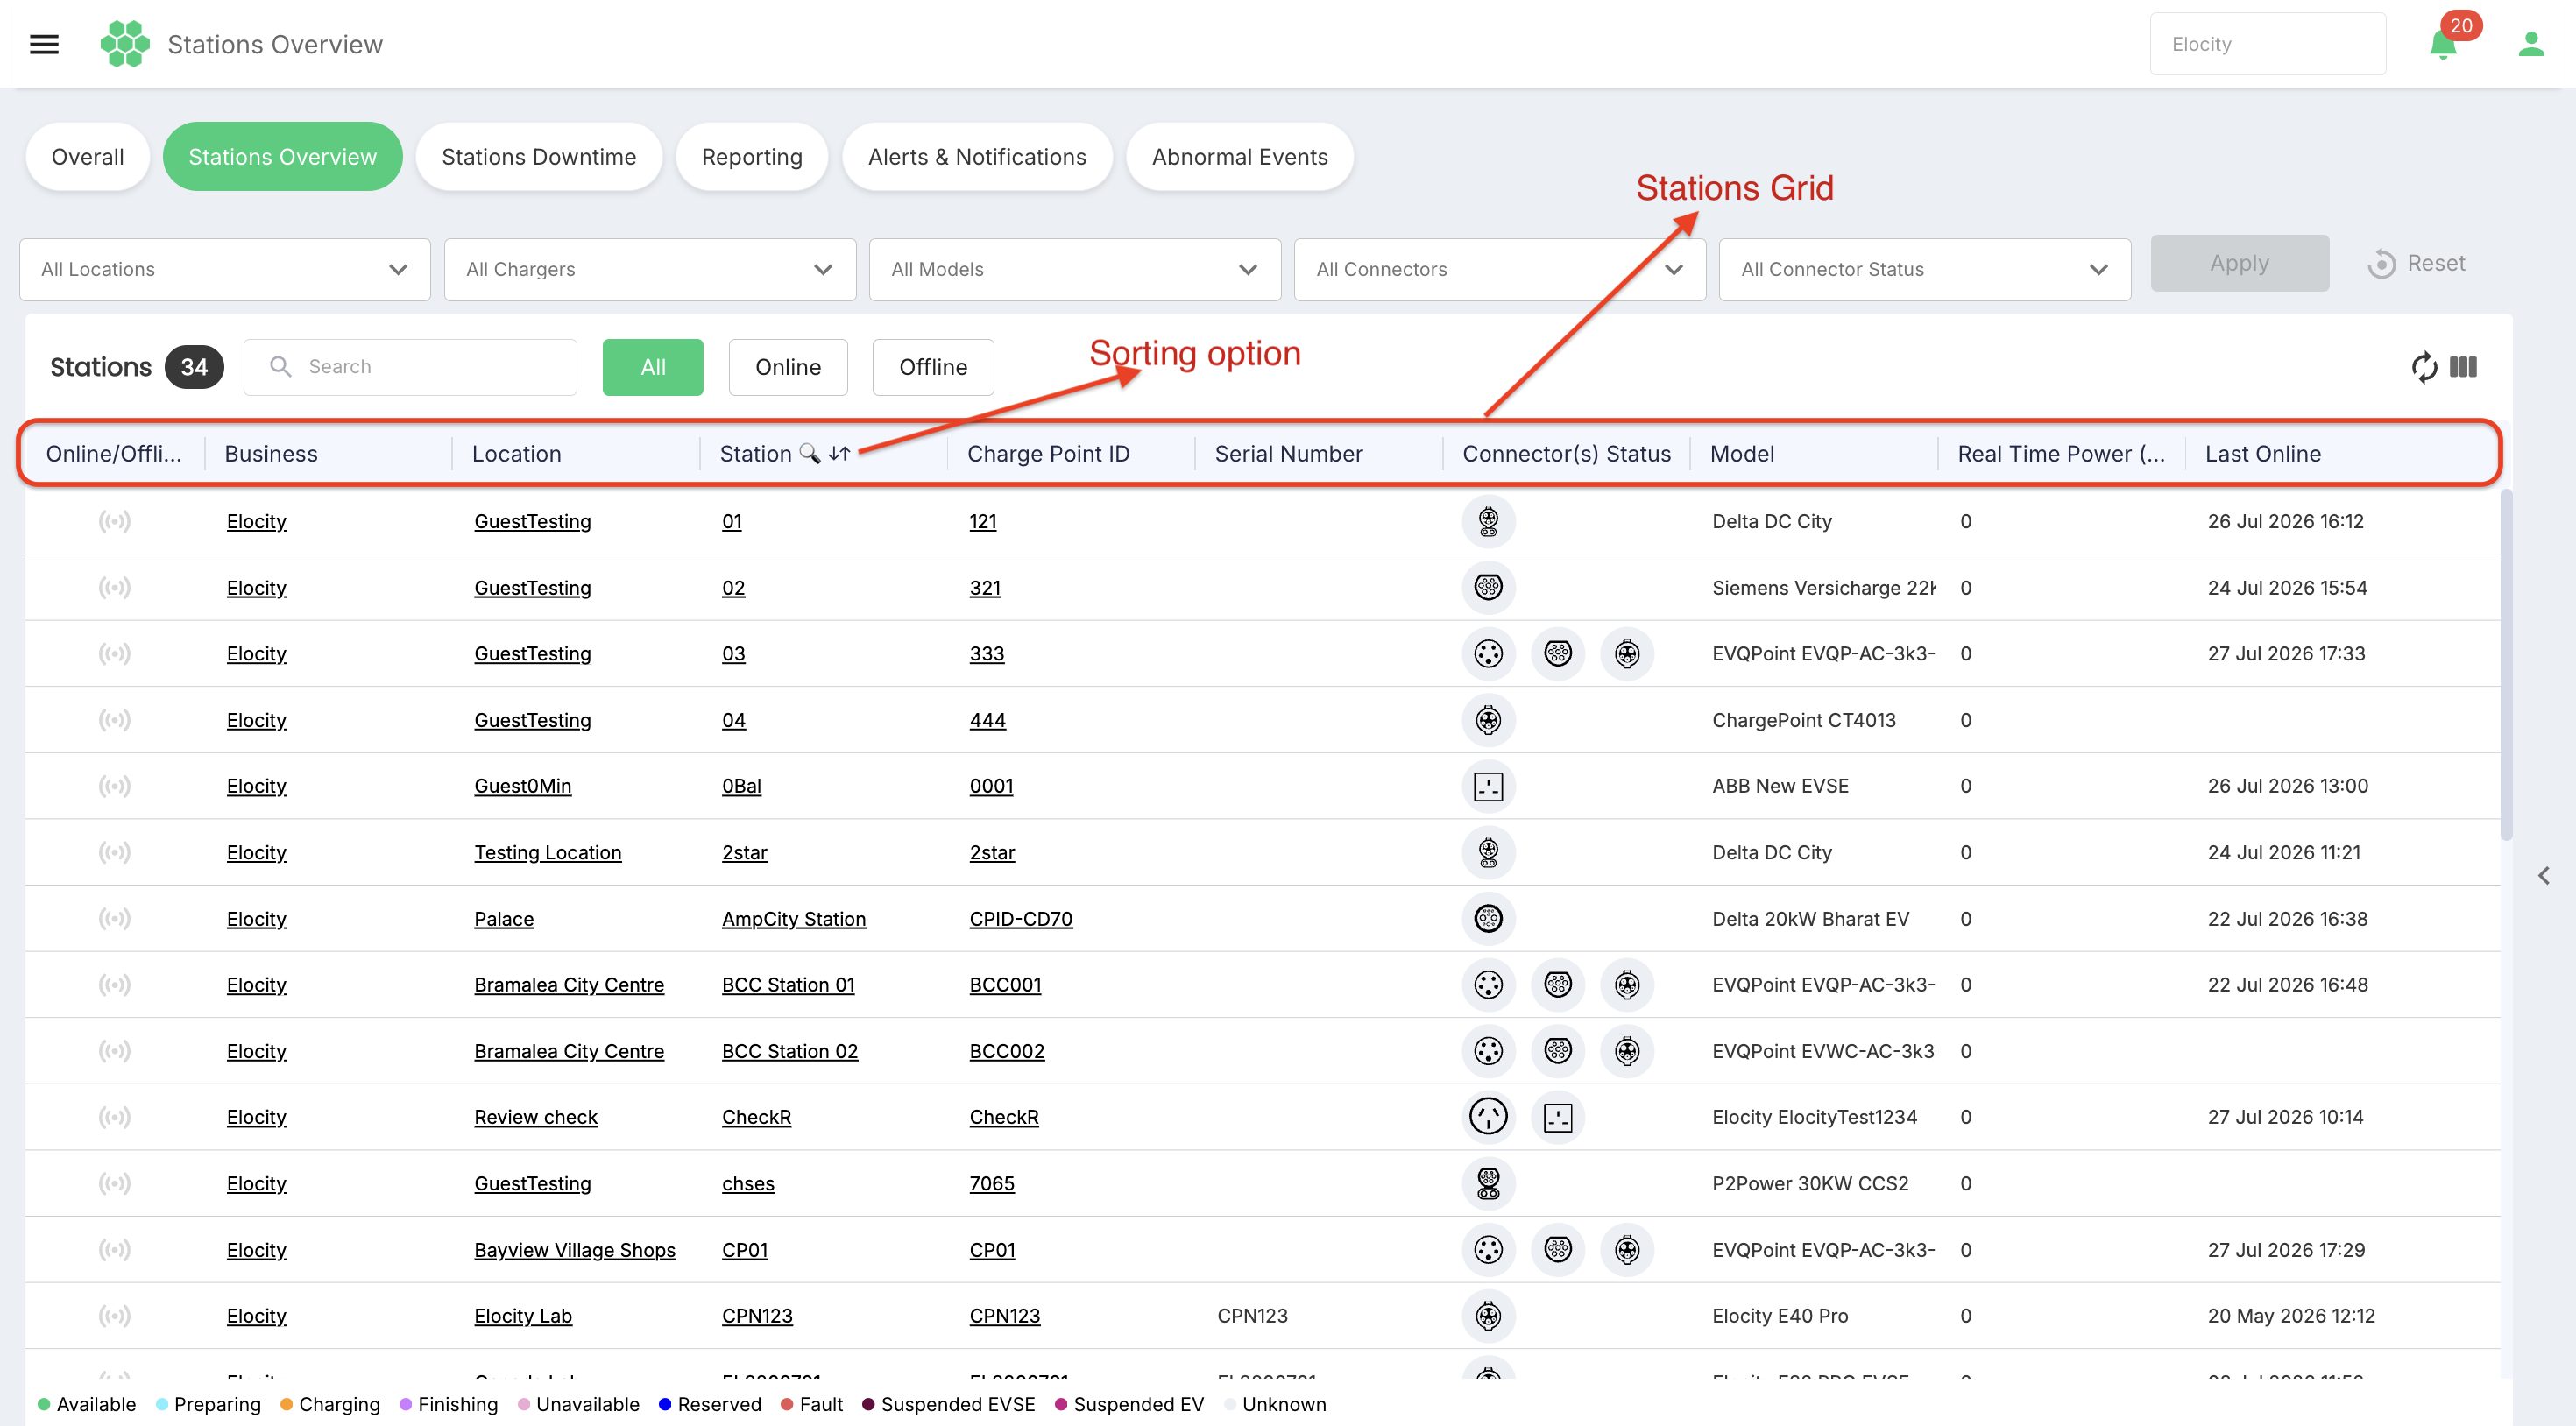The image size is (2576, 1426).
Task: Click the green honeycomb app logo
Action: tap(125, 44)
